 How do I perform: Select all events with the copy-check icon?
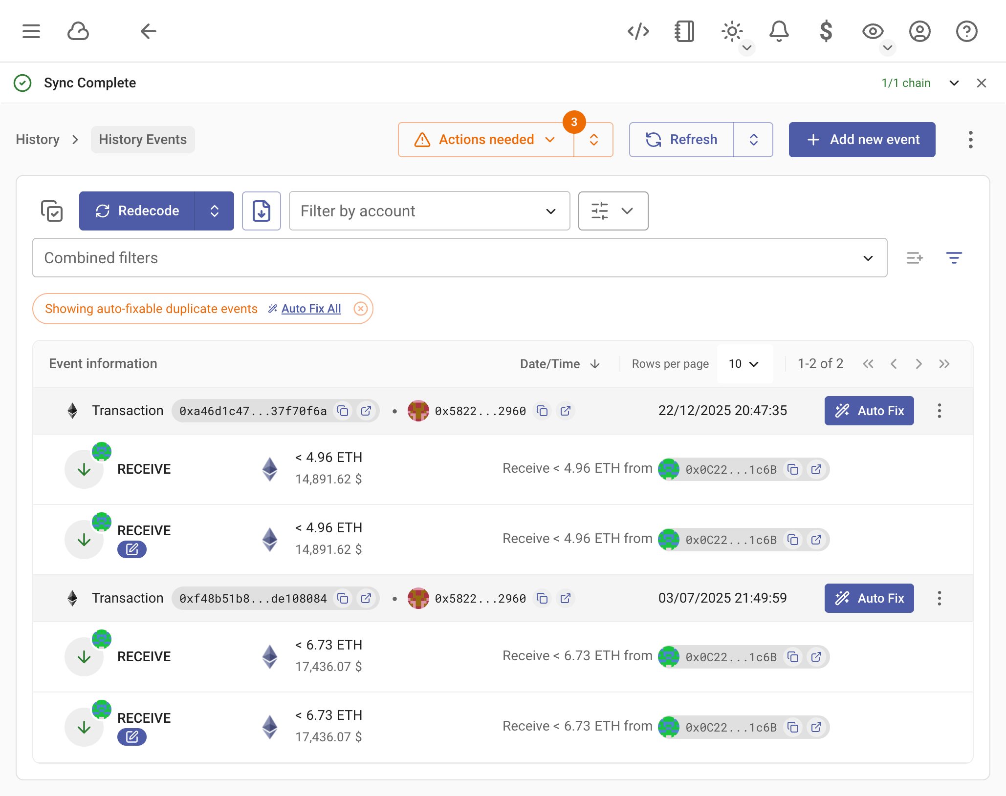pyautogui.click(x=51, y=211)
